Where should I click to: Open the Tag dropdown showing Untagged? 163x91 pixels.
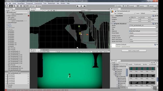point(126,13)
